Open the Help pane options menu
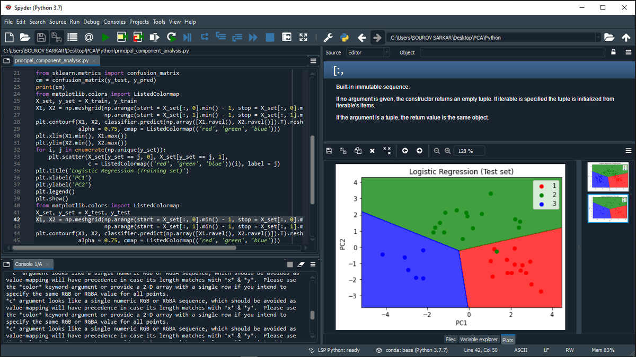Image resolution: width=636 pixels, height=357 pixels. tap(629, 52)
